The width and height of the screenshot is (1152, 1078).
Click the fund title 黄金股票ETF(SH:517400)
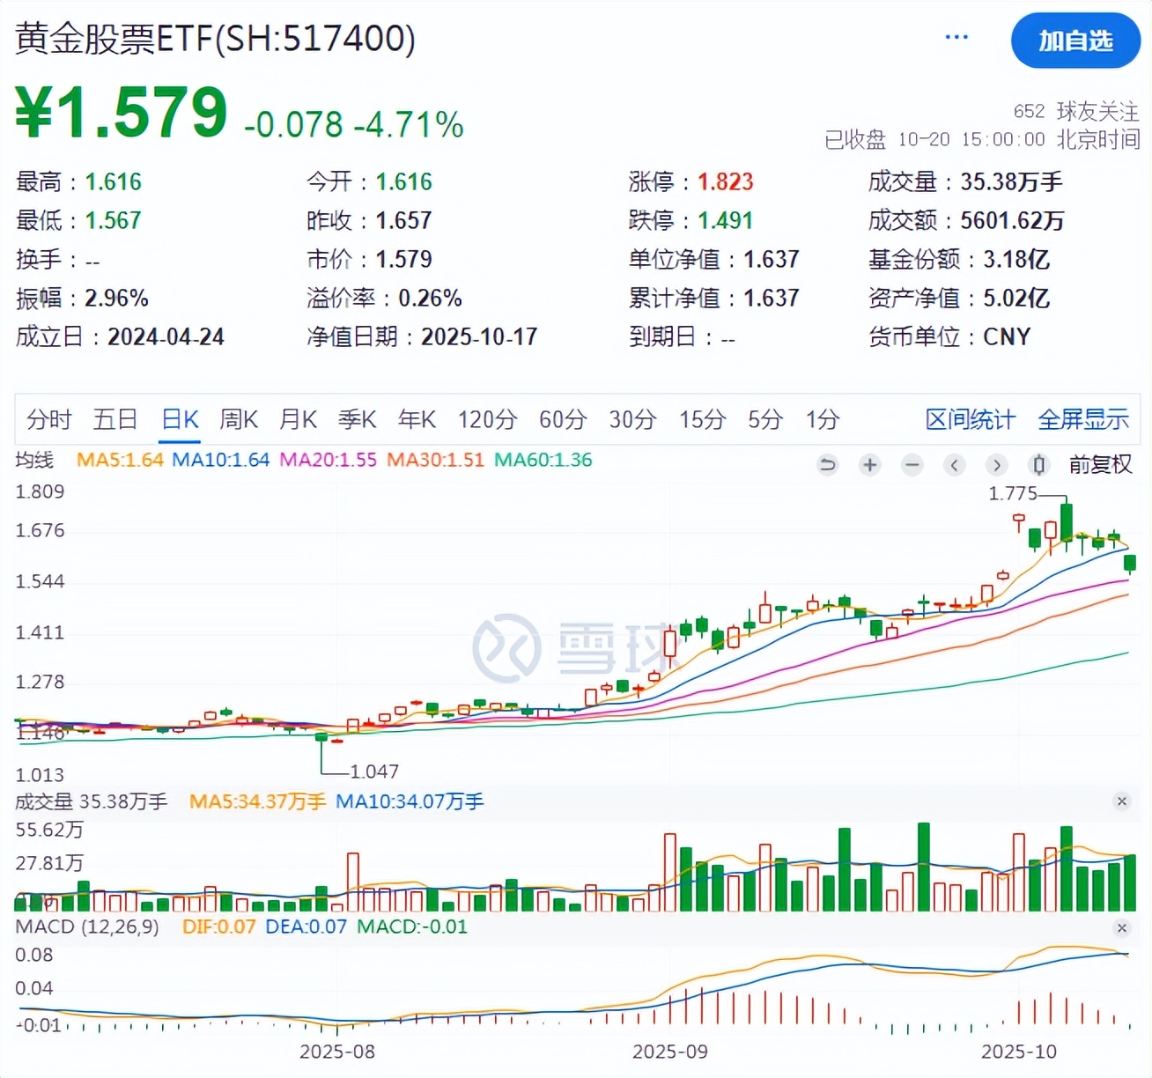click(215, 39)
